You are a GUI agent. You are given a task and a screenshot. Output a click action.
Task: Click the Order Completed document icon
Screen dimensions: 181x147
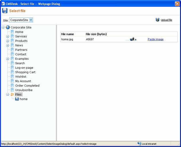12,85
